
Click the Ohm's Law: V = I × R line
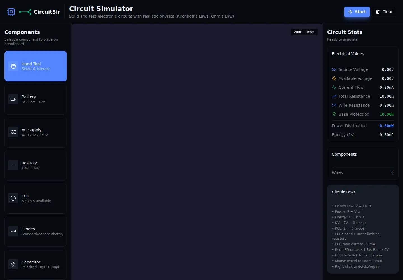click(352, 206)
